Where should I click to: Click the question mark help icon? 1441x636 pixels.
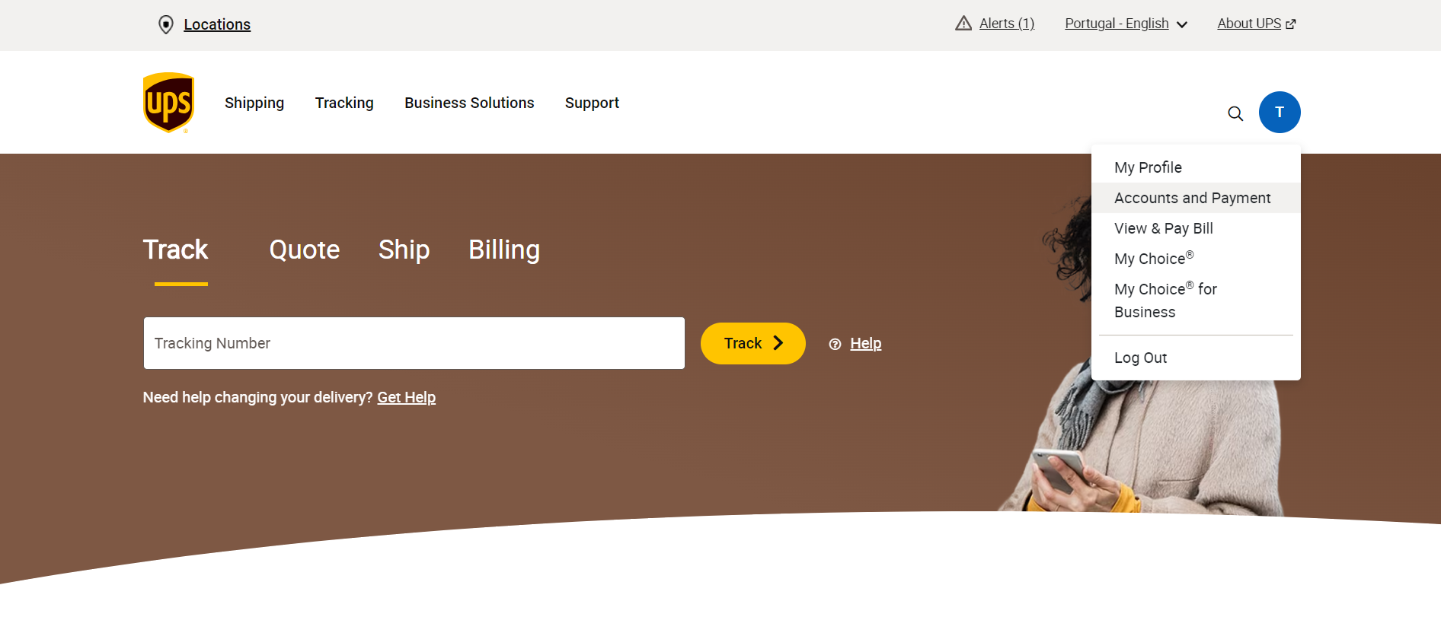835,344
